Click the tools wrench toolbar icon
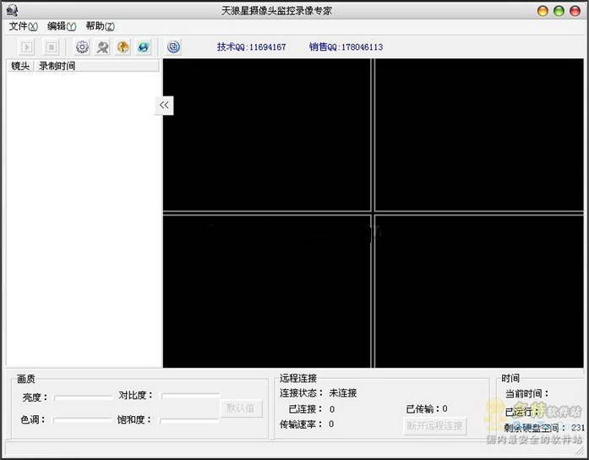This screenshot has width=589, height=460. click(102, 47)
